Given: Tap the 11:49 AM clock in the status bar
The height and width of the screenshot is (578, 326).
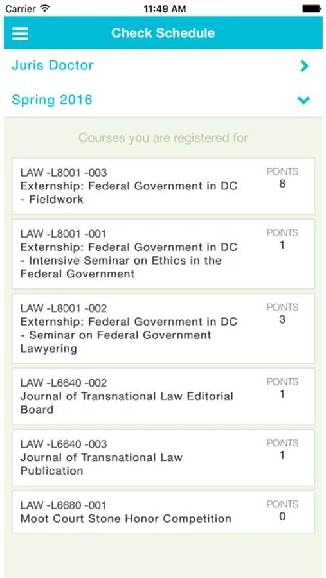Looking at the screenshot, I should click(x=165, y=9).
